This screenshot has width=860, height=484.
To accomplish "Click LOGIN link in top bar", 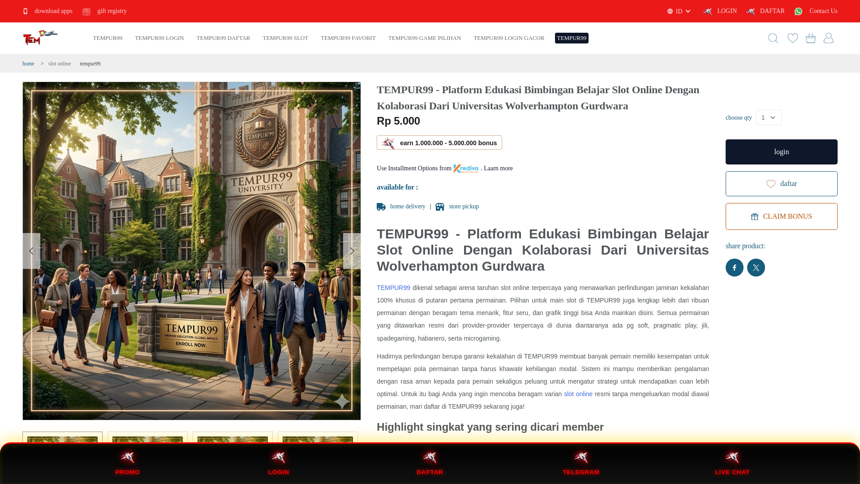I will pos(727,11).
